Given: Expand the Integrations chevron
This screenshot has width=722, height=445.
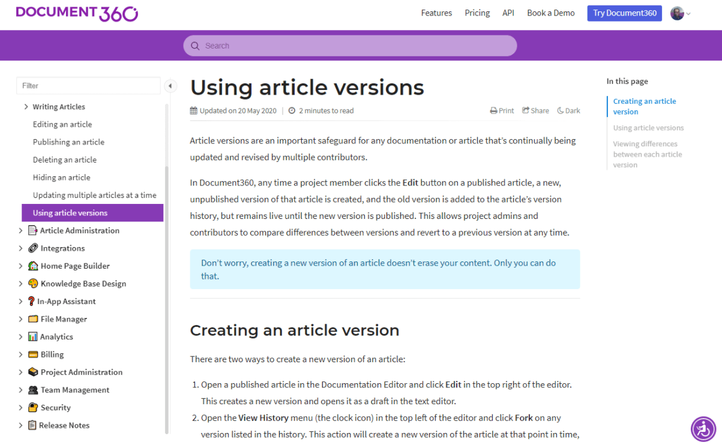Looking at the screenshot, I should pyautogui.click(x=20, y=248).
